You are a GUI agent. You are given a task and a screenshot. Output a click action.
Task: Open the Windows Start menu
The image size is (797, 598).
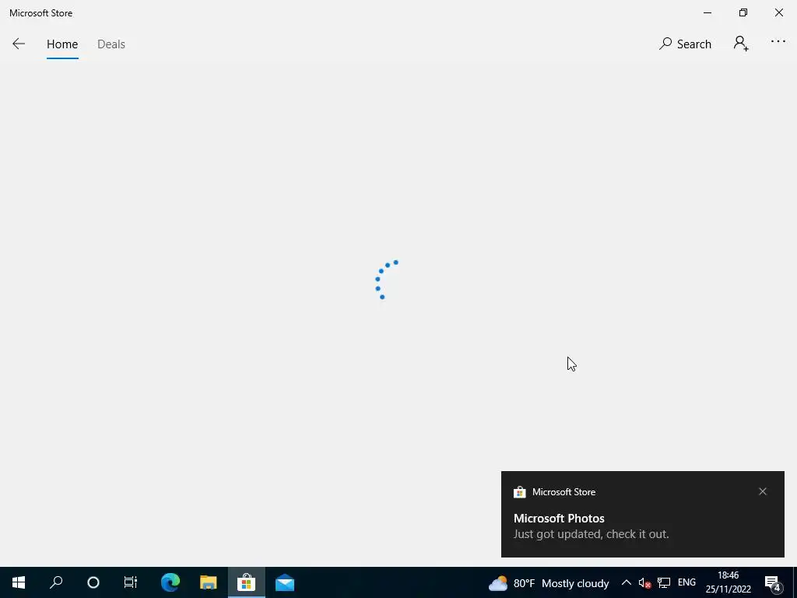pyautogui.click(x=19, y=582)
